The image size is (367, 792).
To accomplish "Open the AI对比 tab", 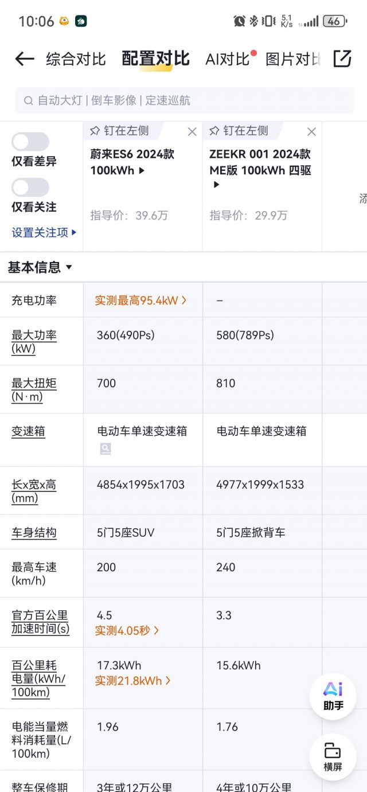I will pyautogui.click(x=227, y=59).
